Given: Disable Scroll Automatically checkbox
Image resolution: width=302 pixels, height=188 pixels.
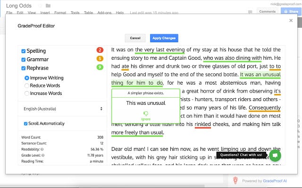Looking at the screenshot, I should [25, 124].
